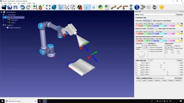Viewport: 184px width, 103px height.
Task: Add a program call instruction icon
Action: [x=143, y=7]
